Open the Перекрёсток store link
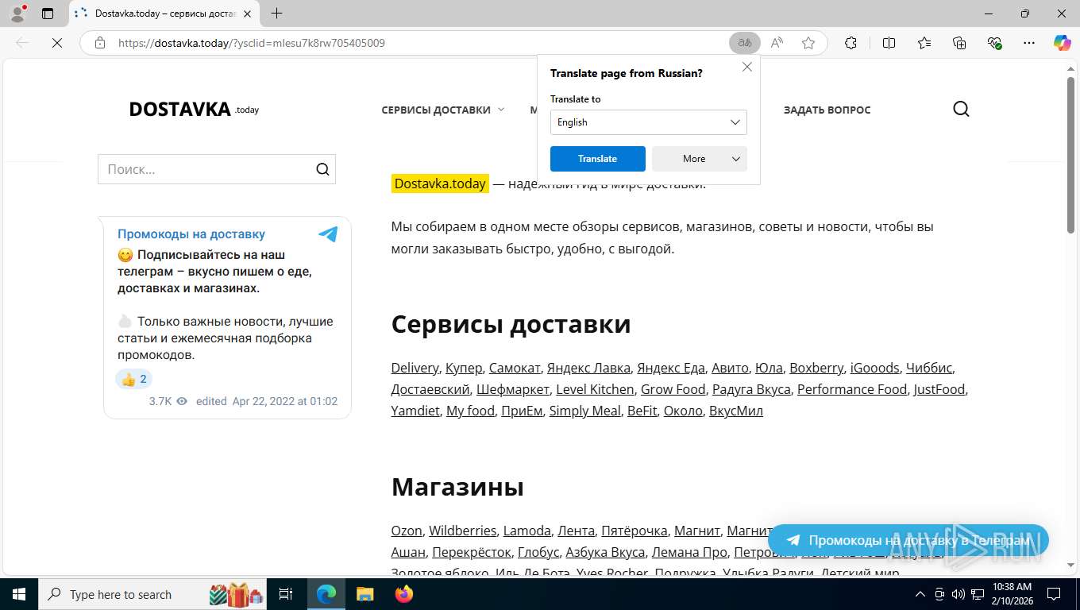Viewport: 1080px width, 610px height. 472,552
